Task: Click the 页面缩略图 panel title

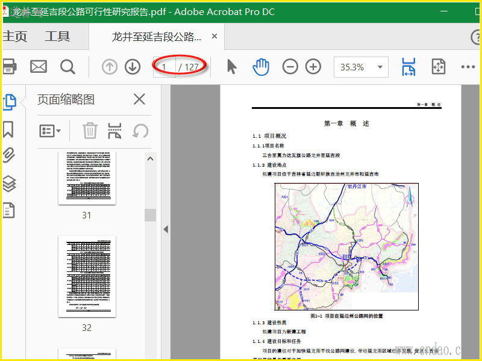Action: point(66,99)
